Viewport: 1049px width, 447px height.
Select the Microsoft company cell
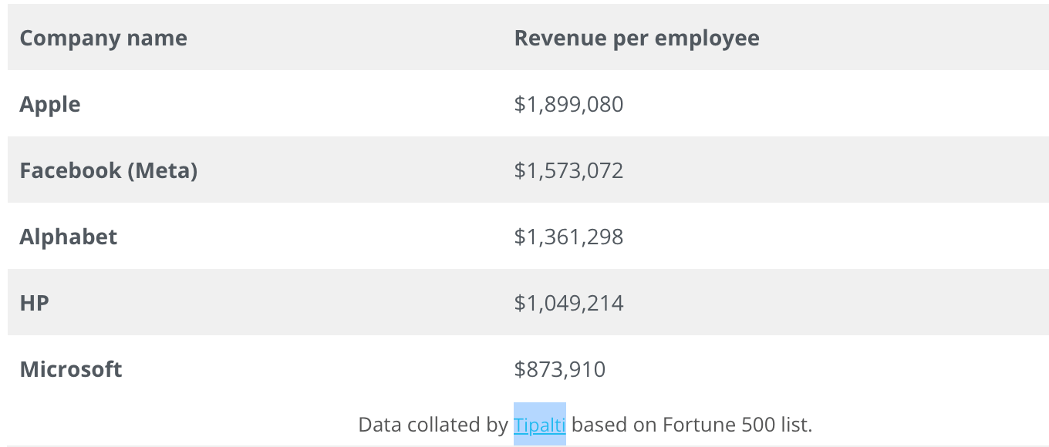pyautogui.click(x=71, y=369)
